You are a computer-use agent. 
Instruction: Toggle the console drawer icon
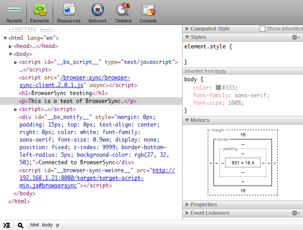[7, 225]
